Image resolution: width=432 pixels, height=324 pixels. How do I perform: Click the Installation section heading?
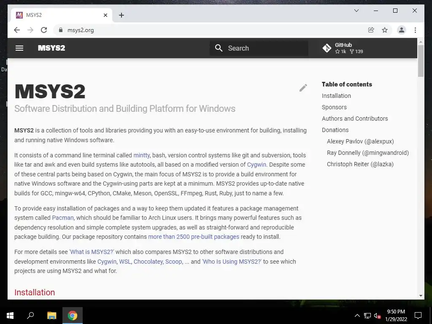point(35,292)
